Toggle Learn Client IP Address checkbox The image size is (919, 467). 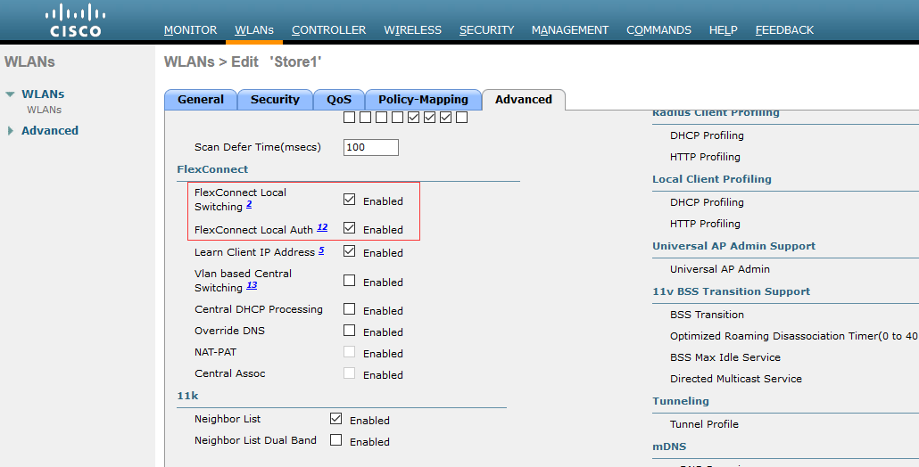[350, 251]
